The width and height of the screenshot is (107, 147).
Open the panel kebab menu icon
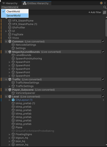[x=105, y=3]
